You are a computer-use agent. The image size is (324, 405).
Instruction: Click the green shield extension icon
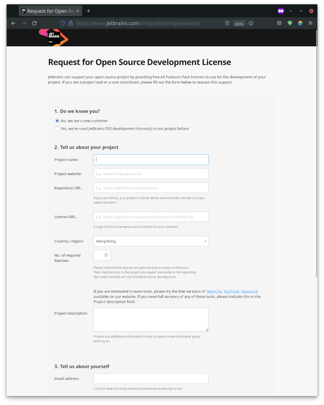[x=290, y=23]
